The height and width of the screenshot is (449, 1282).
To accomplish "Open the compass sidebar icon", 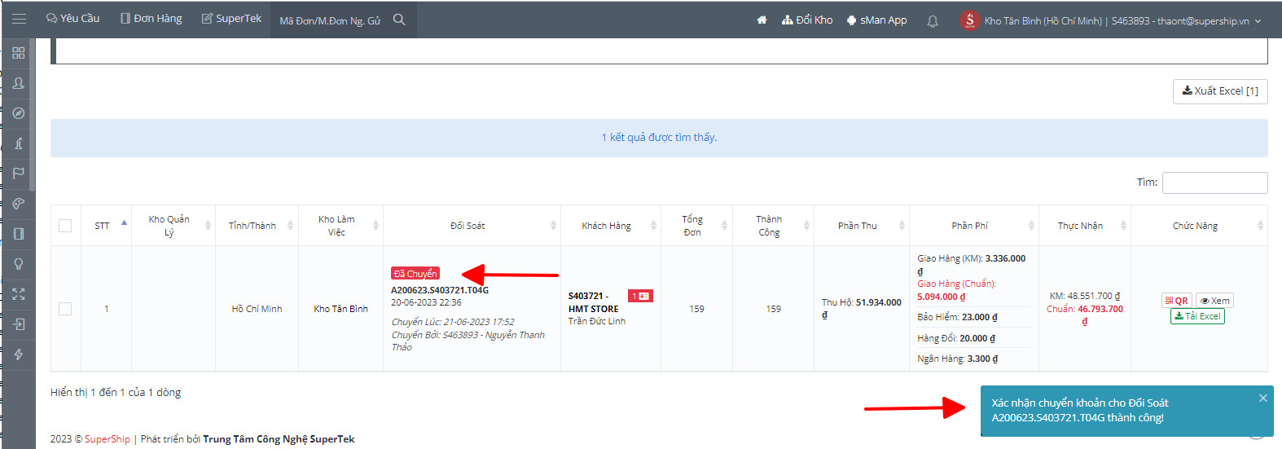I will click(19, 113).
